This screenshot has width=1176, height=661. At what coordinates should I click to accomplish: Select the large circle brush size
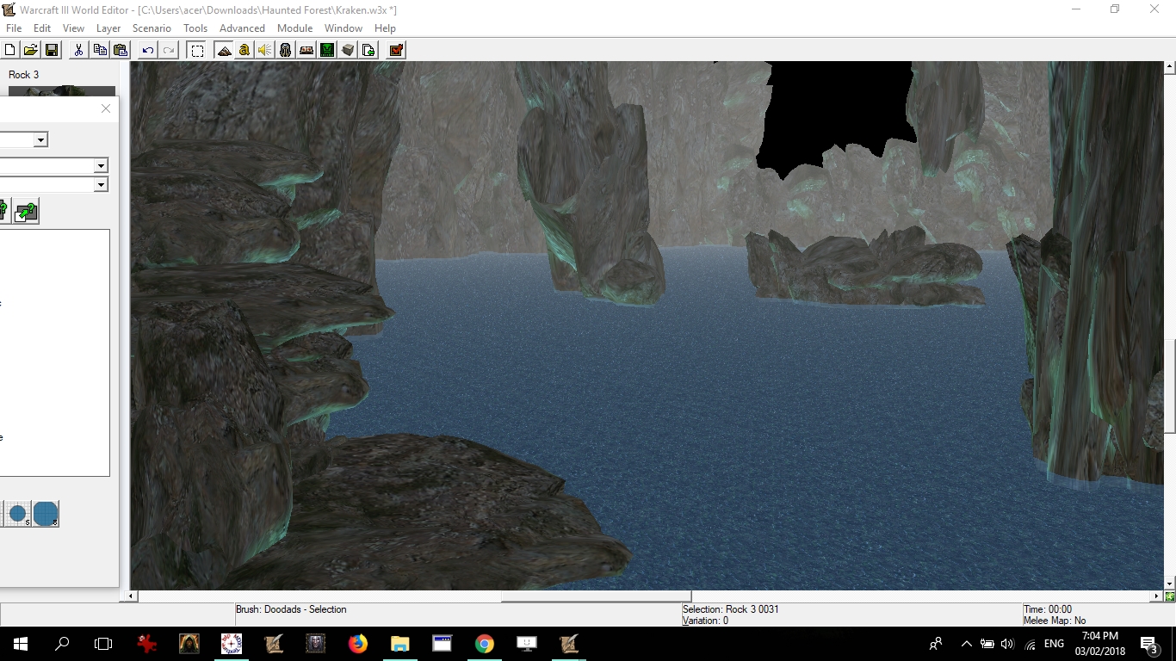(x=46, y=514)
